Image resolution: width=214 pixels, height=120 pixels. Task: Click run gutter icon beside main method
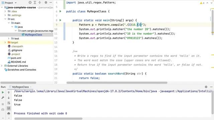(61, 20)
